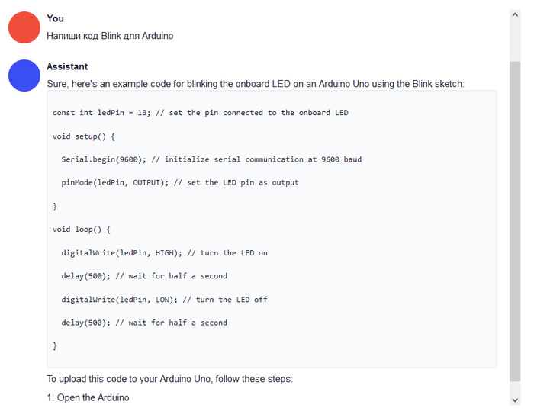
Task: Click the message "Напиши код Blink для Arduino"
Action: click(x=110, y=36)
